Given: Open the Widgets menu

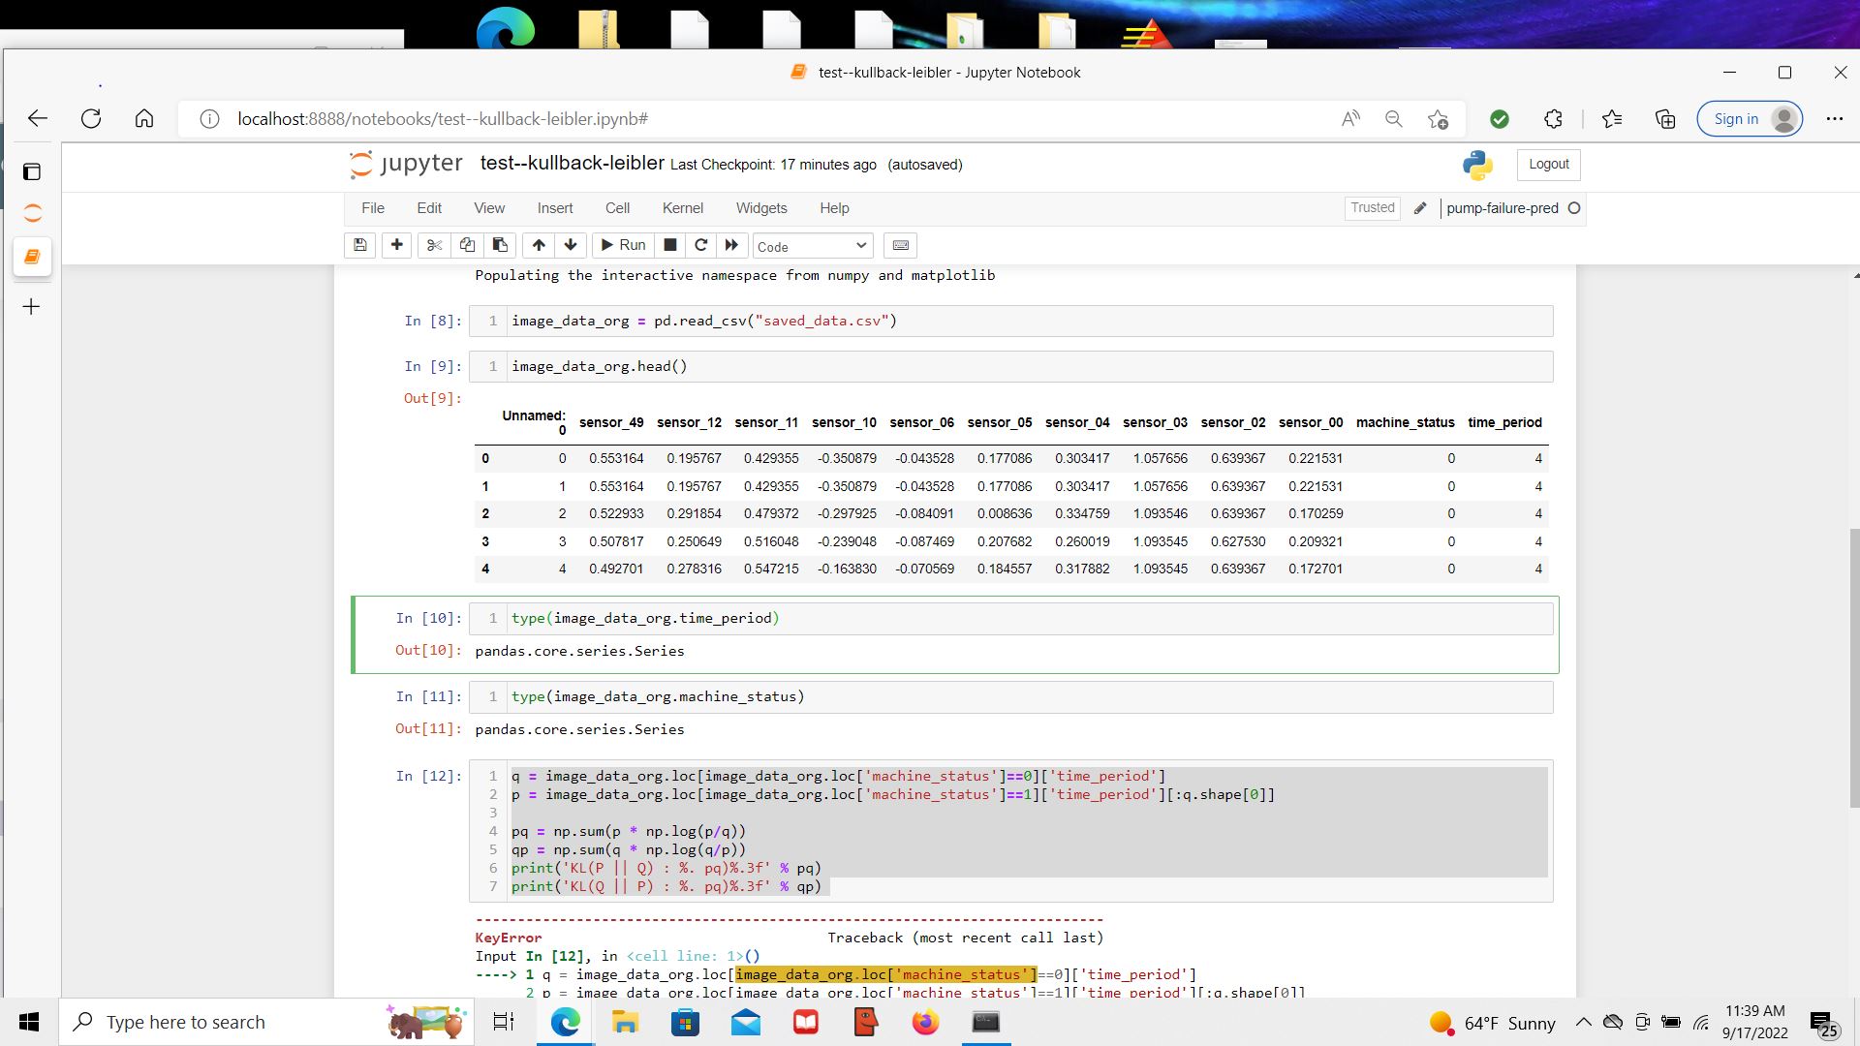Looking at the screenshot, I should [761, 208].
